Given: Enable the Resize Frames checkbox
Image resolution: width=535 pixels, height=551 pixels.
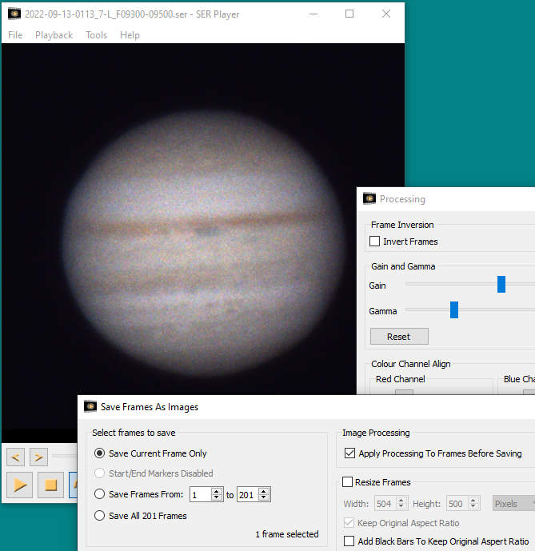Looking at the screenshot, I should pyautogui.click(x=348, y=482).
